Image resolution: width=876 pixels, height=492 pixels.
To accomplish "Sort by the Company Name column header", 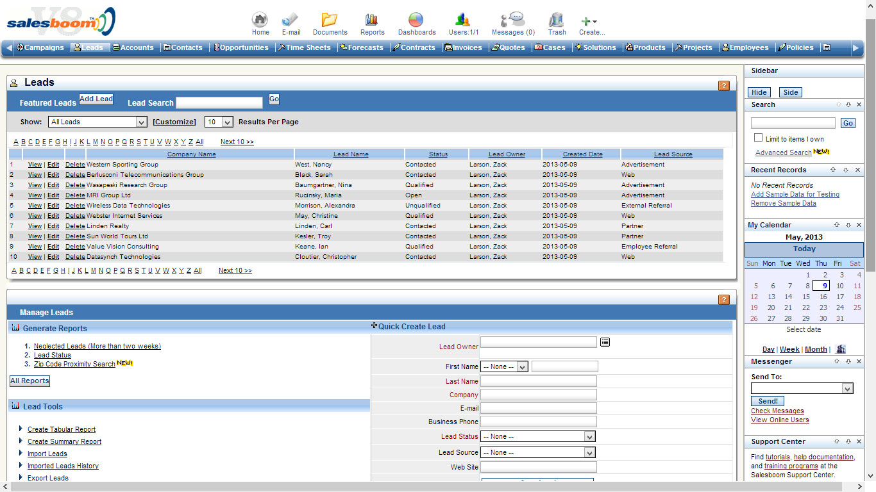I will click(191, 154).
